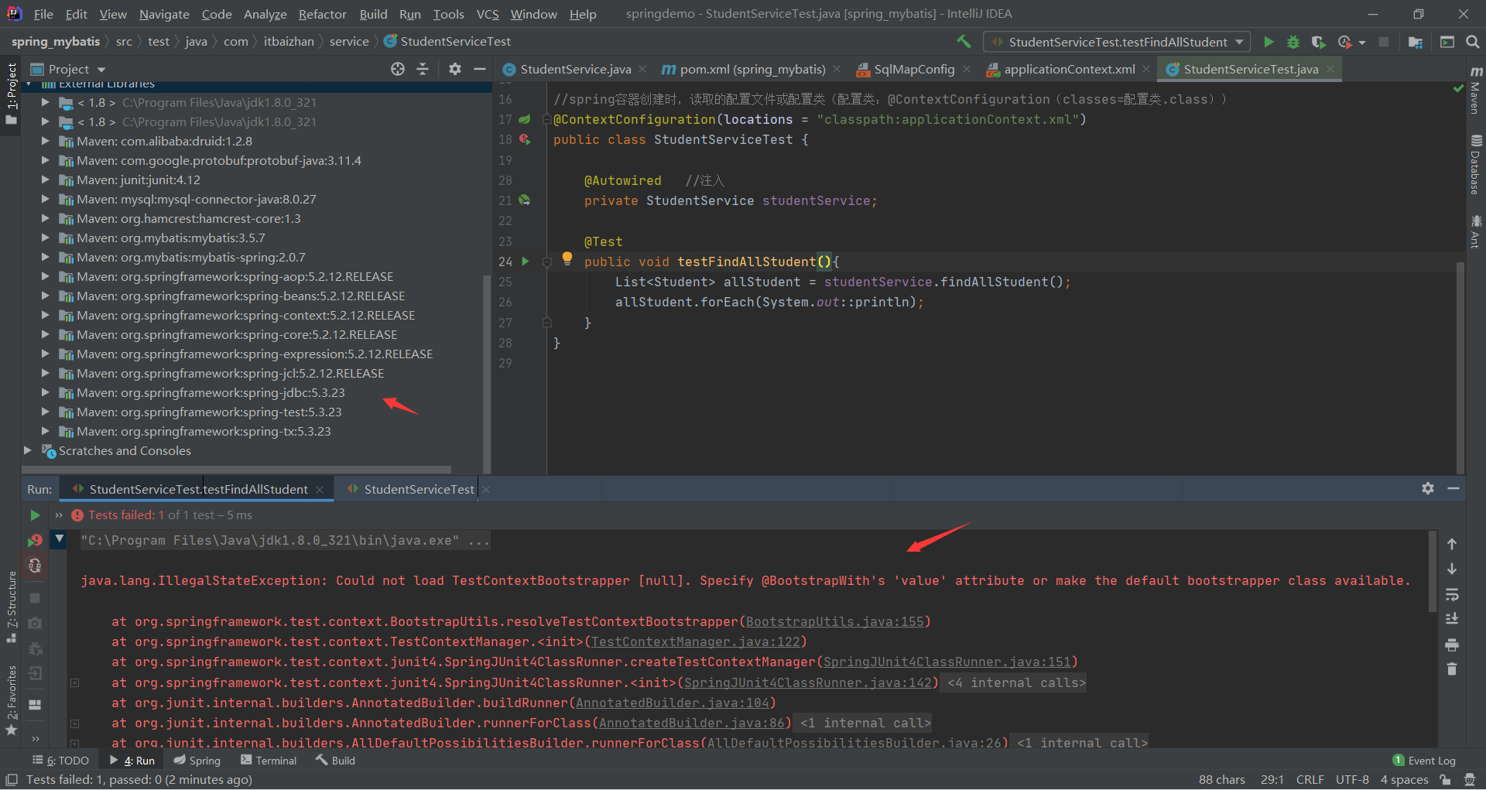The width and height of the screenshot is (1486, 790).
Task: Build the project with the hammer icon
Action: (x=964, y=42)
